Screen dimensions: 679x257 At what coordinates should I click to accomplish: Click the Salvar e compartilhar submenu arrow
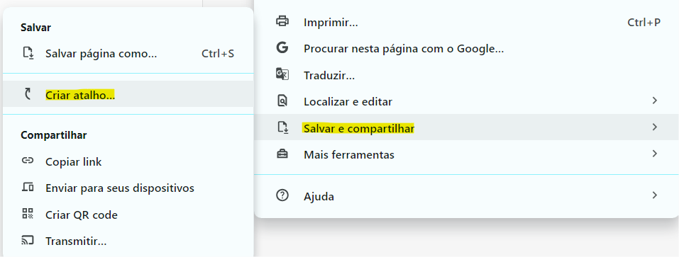click(655, 127)
